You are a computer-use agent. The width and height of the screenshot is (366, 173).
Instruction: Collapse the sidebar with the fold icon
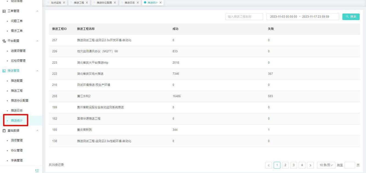point(37,171)
